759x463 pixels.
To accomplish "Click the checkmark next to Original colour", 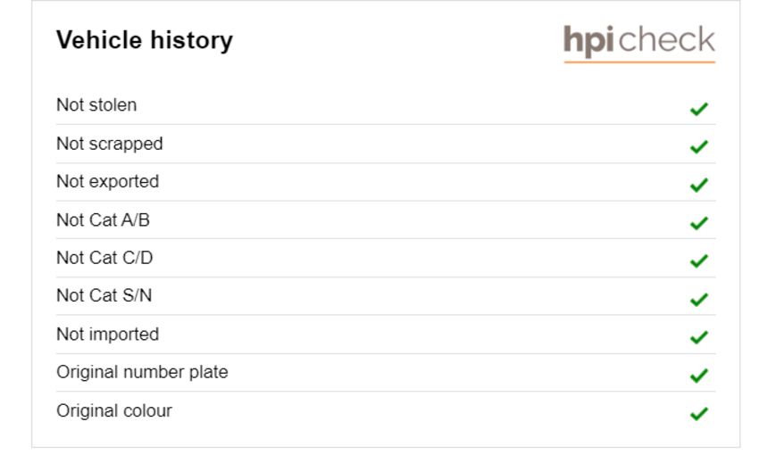I will [698, 414].
